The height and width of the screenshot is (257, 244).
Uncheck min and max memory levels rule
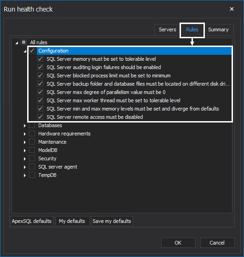41,109
